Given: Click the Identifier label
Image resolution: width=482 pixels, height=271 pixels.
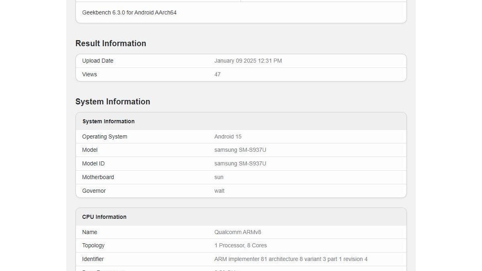Looking at the screenshot, I should [x=93, y=259].
